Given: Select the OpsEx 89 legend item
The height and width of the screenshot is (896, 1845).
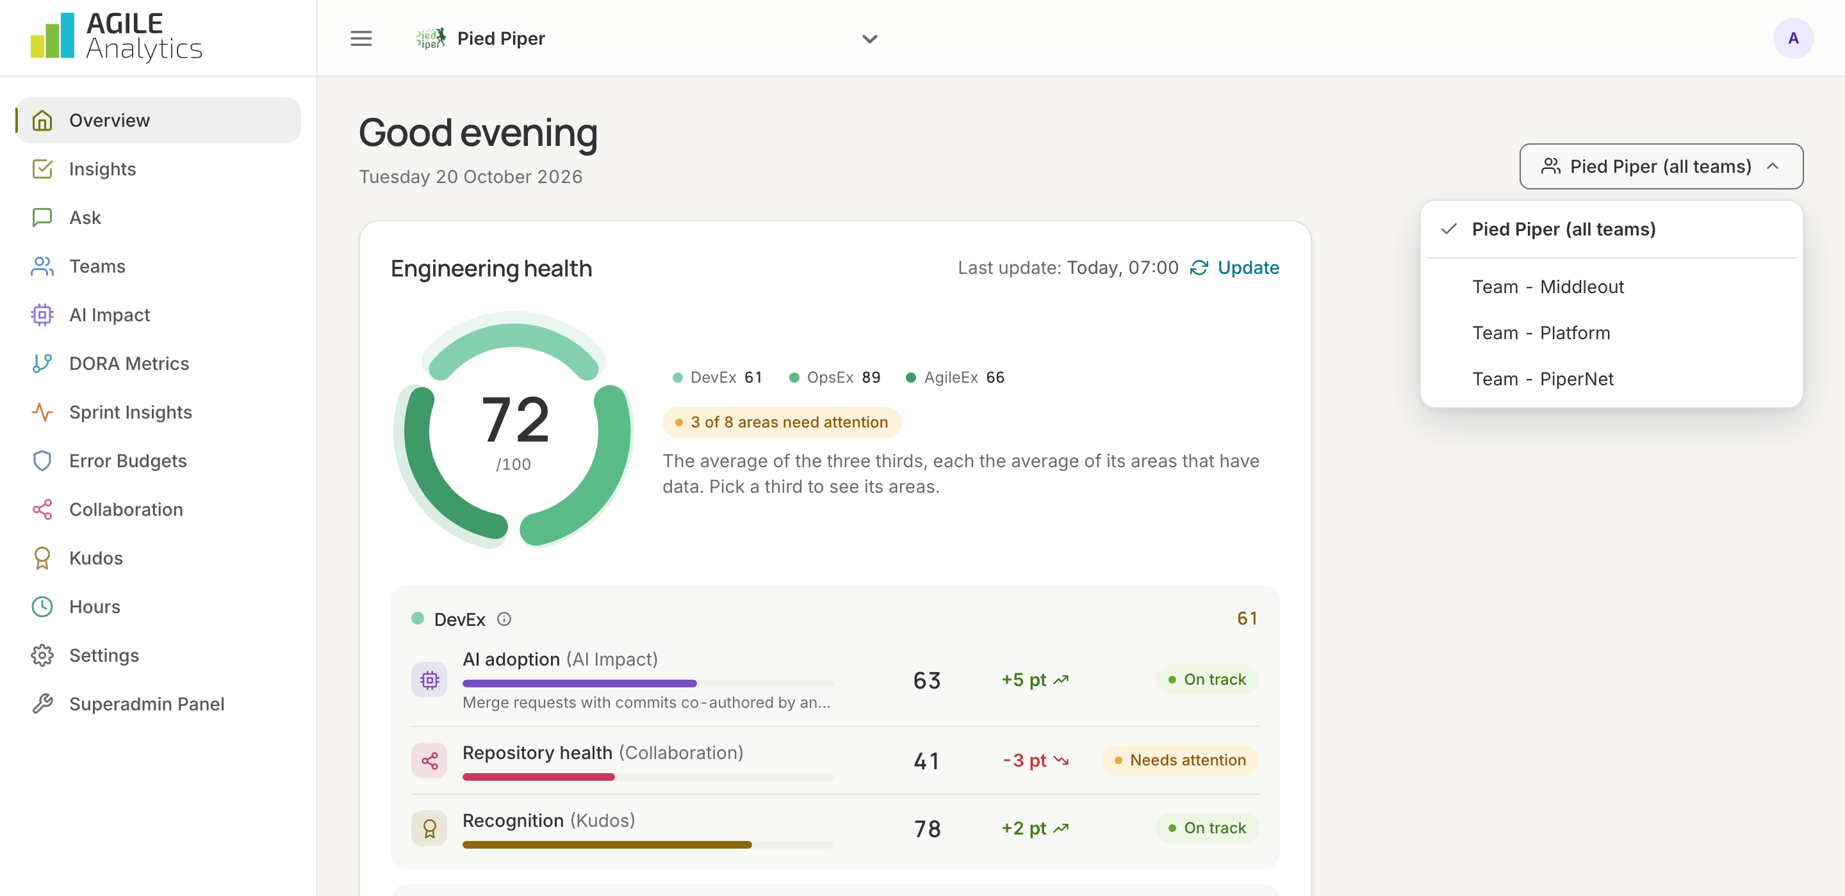Looking at the screenshot, I should tap(834, 378).
